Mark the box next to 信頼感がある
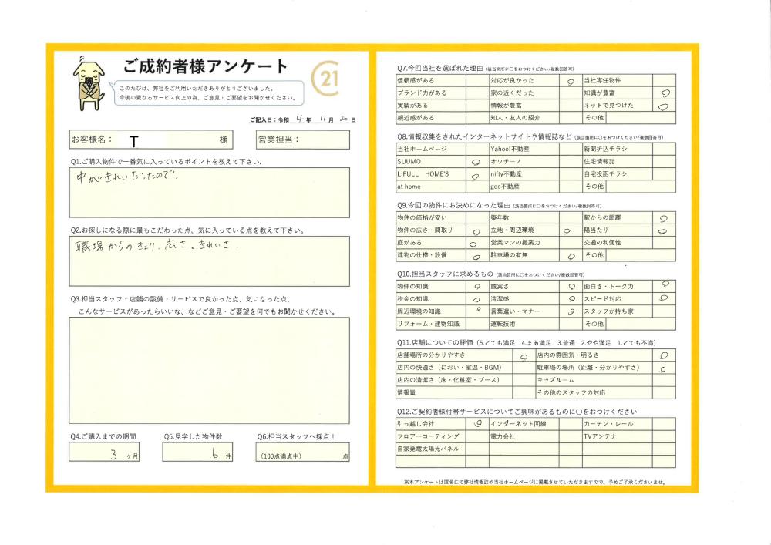The width and height of the screenshot is (771, 545). click(477, 81)
